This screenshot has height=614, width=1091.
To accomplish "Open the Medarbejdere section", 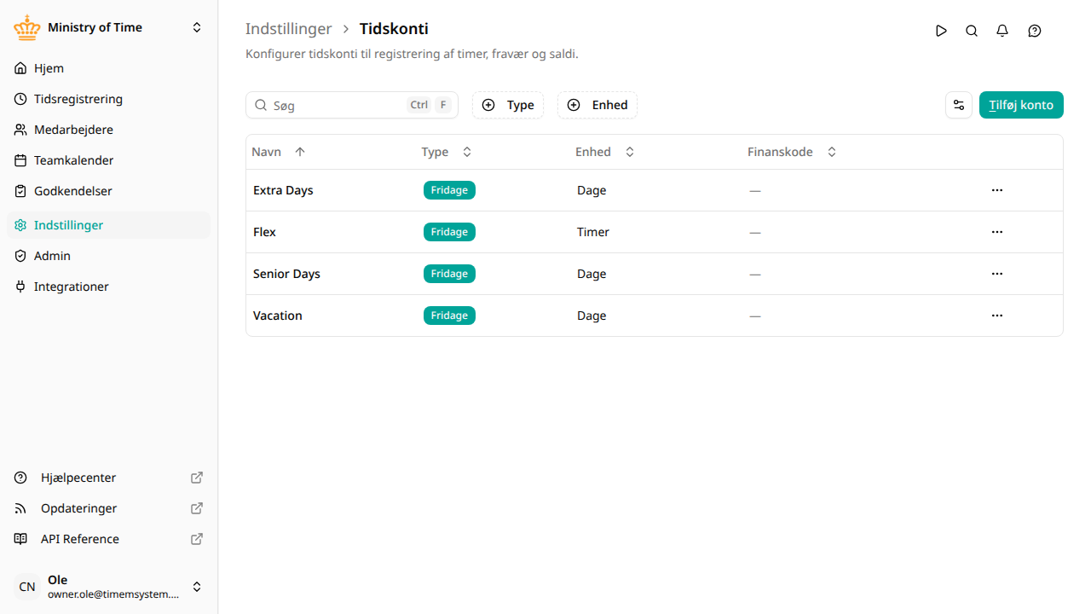I will pos(108,130).
